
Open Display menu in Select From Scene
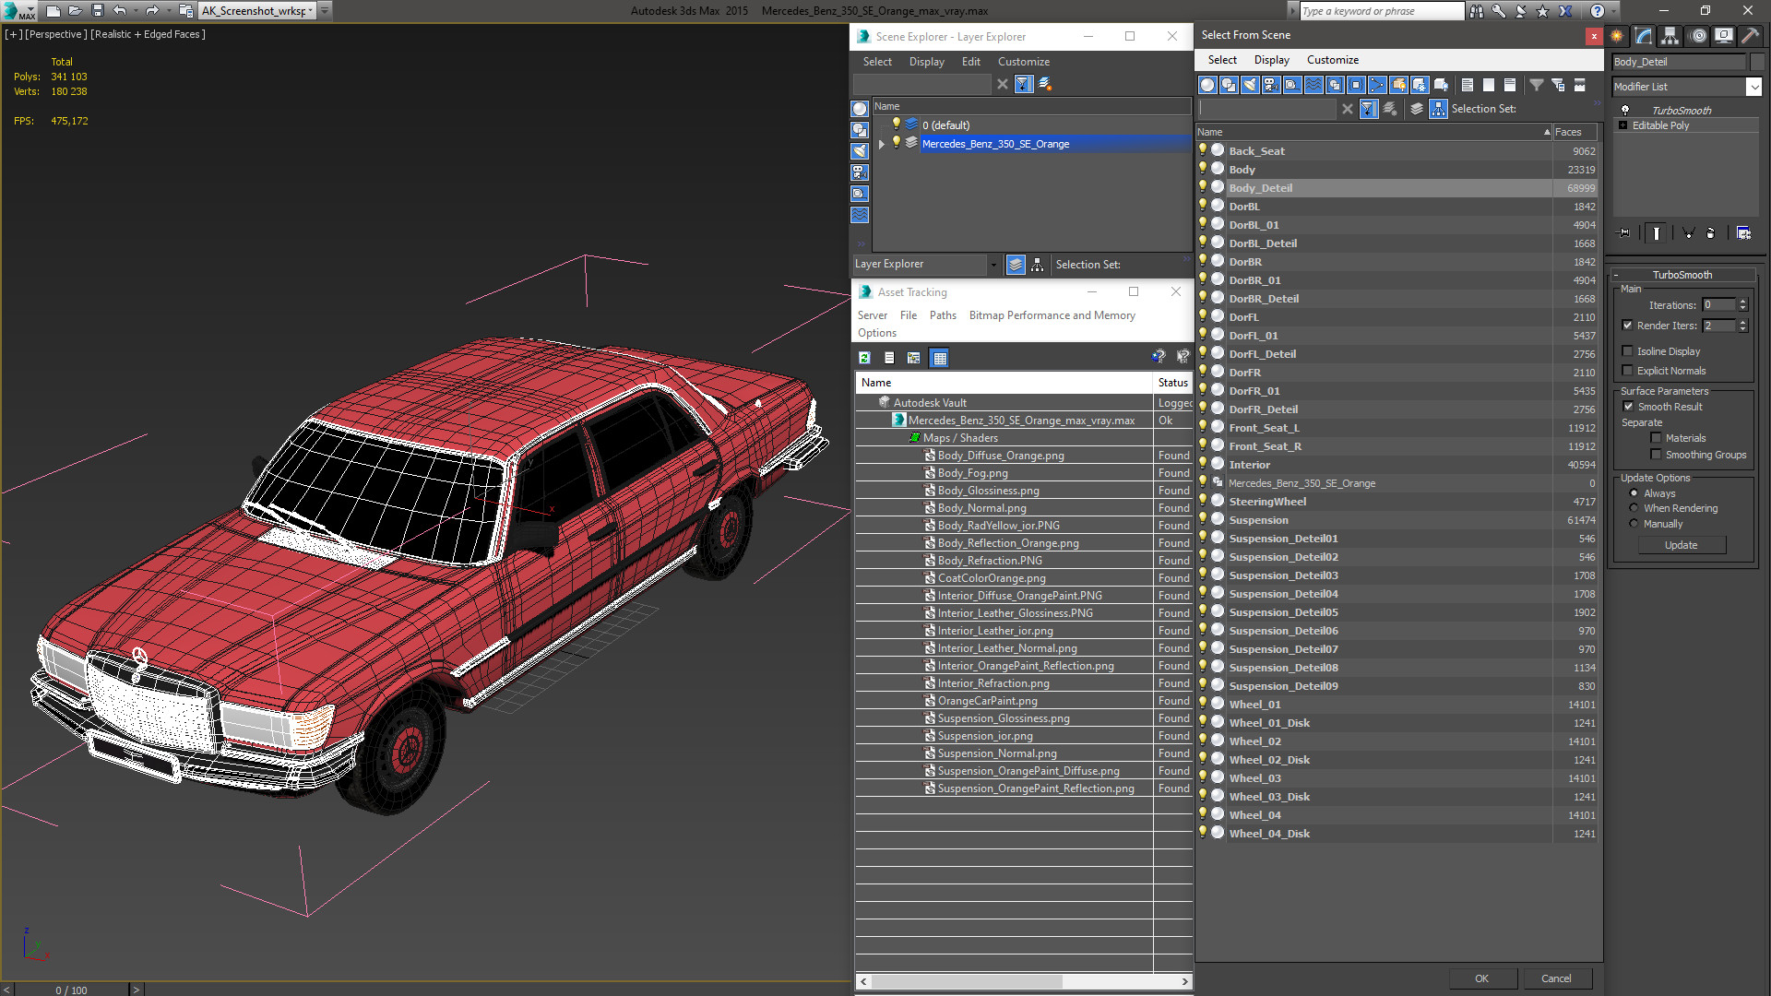click(x=1271, y=60)
